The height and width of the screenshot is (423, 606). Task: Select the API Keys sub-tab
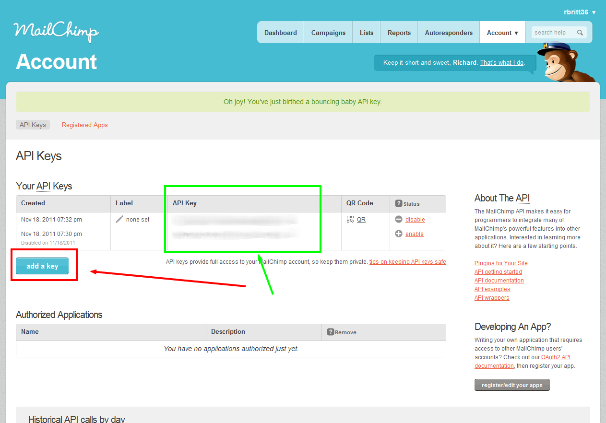point(33,125)
